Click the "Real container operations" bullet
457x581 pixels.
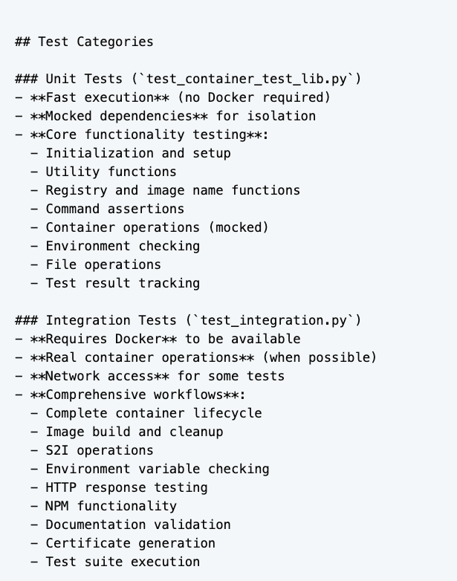(x=195, y=357)
